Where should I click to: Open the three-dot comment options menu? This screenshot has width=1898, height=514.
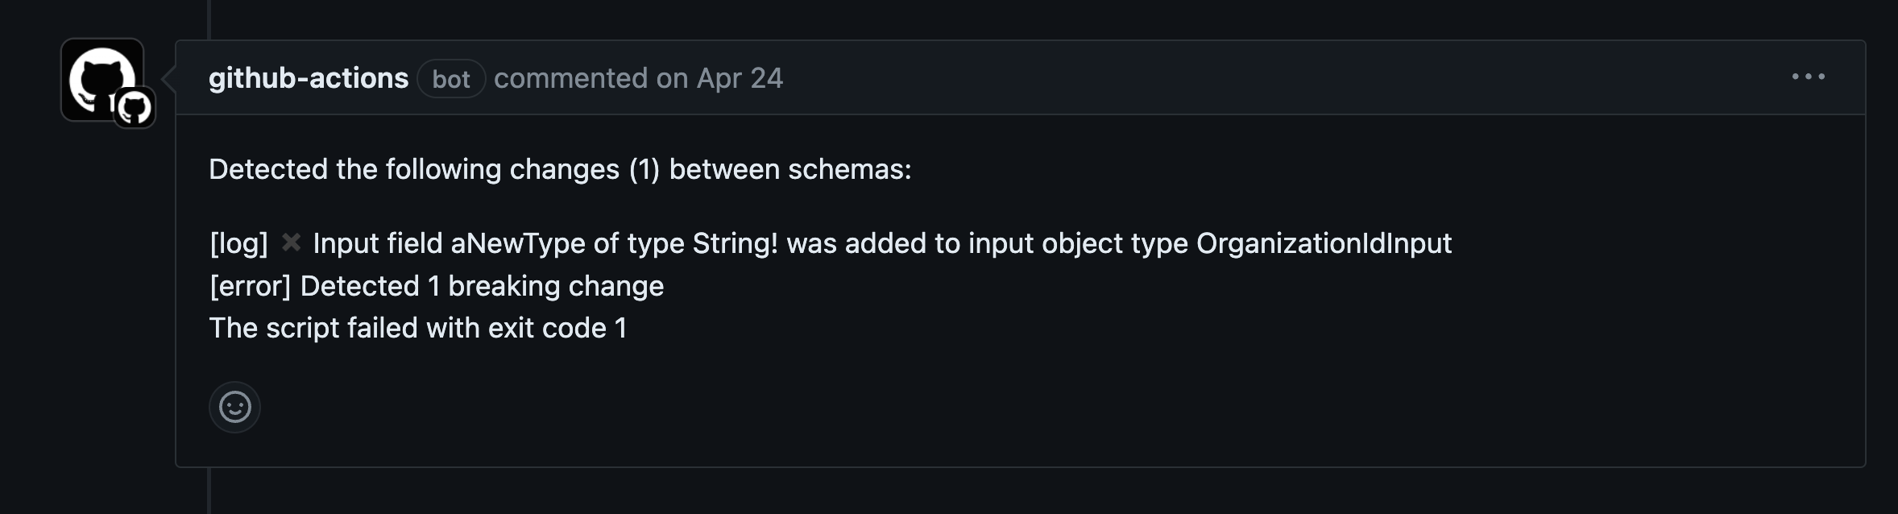click(1808, 77)
